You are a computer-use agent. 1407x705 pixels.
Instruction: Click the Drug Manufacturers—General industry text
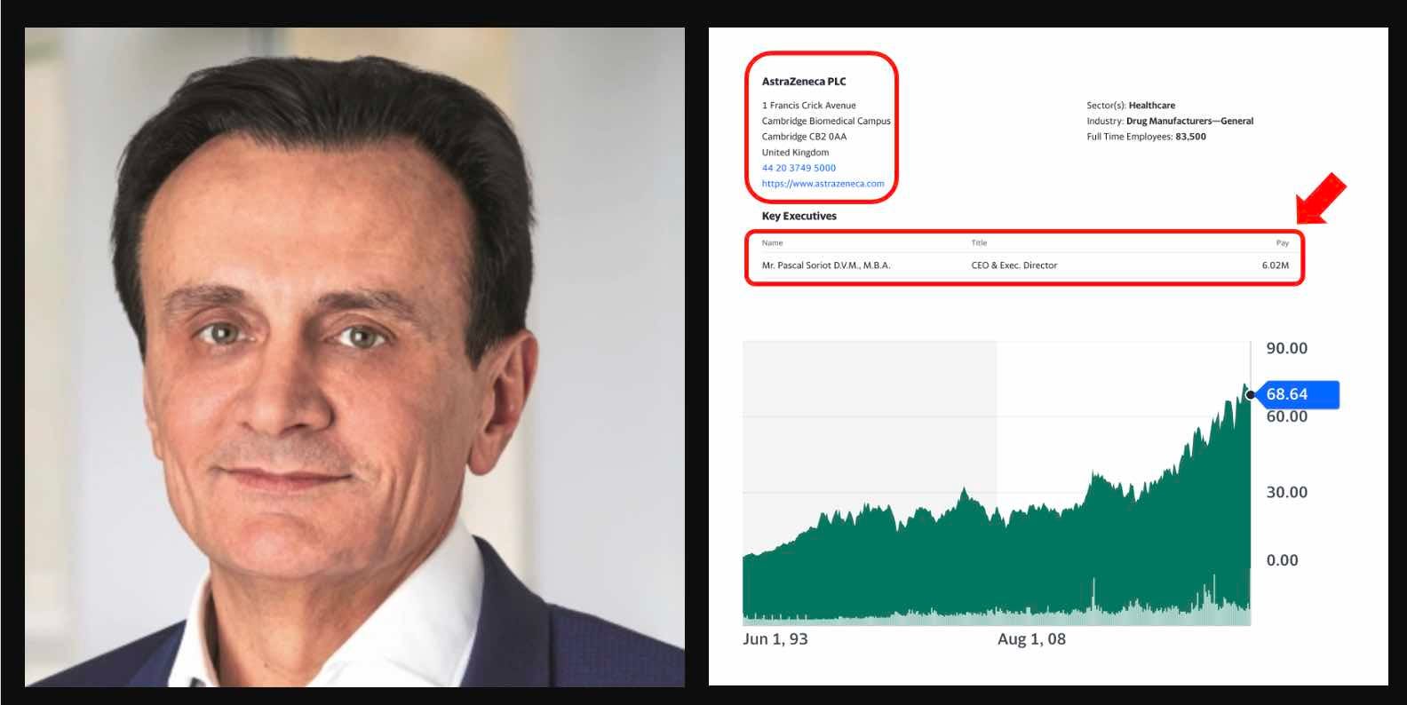click(x=1189, y=121)
